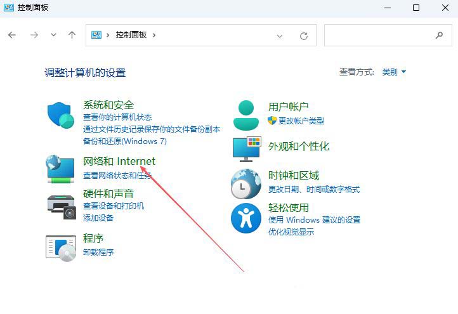Expand the chevron after 控制面板 in the address bar
The height and width of the screenshot is (314, 458).
click(154, 35)
